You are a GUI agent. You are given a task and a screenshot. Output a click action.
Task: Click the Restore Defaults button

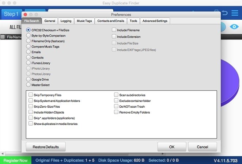[46, 147]
